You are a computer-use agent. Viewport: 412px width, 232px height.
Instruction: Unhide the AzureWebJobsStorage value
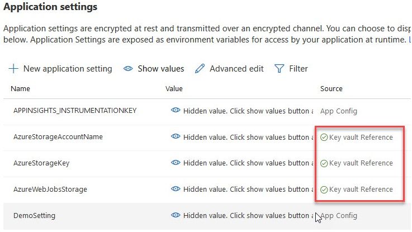[x=176, y=190]
